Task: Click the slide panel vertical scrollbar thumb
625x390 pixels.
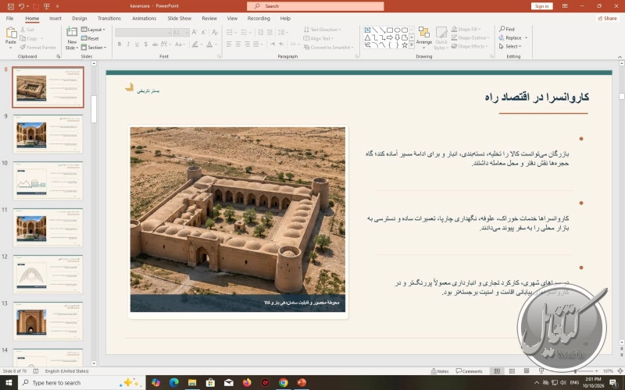Action: pyautogui.click(x=94, y=109)
